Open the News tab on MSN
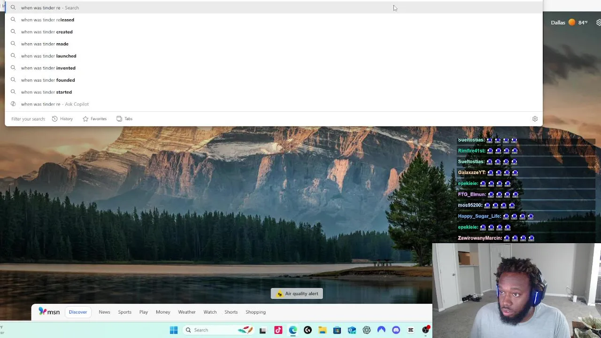The height and width of the screenshot is (338, 601). click(104, 312)
